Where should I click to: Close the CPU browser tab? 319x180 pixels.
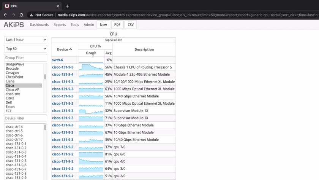click(58, 6)
